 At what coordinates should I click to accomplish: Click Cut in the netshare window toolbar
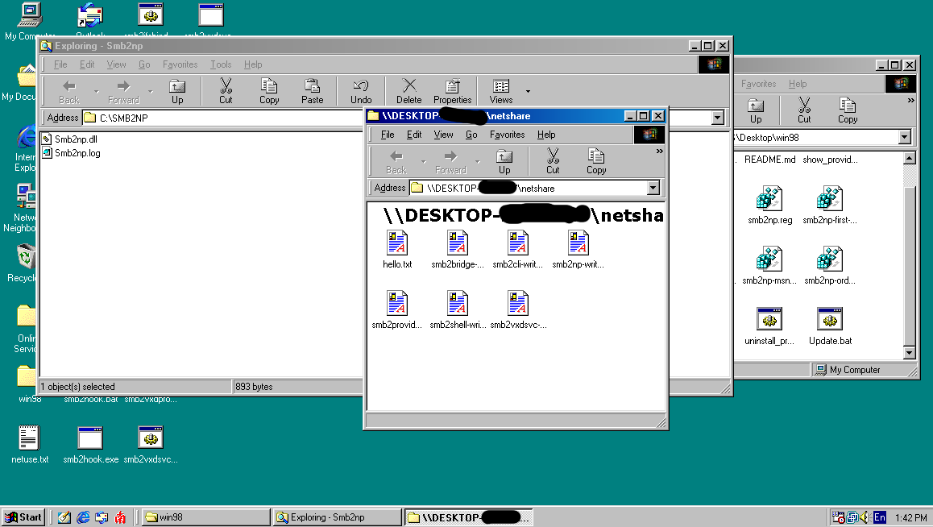[x=553, y=162]
